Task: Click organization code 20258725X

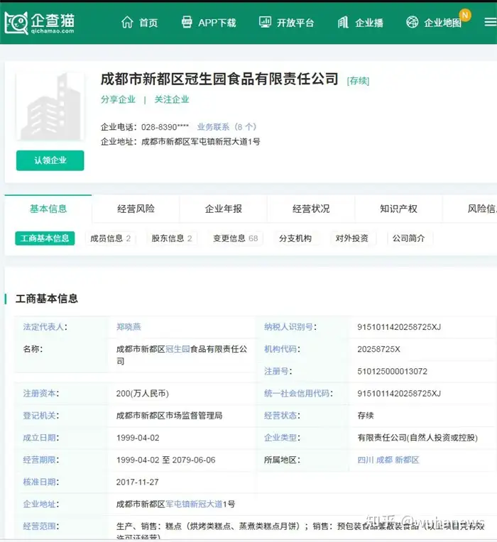Action: coord(378,349)
